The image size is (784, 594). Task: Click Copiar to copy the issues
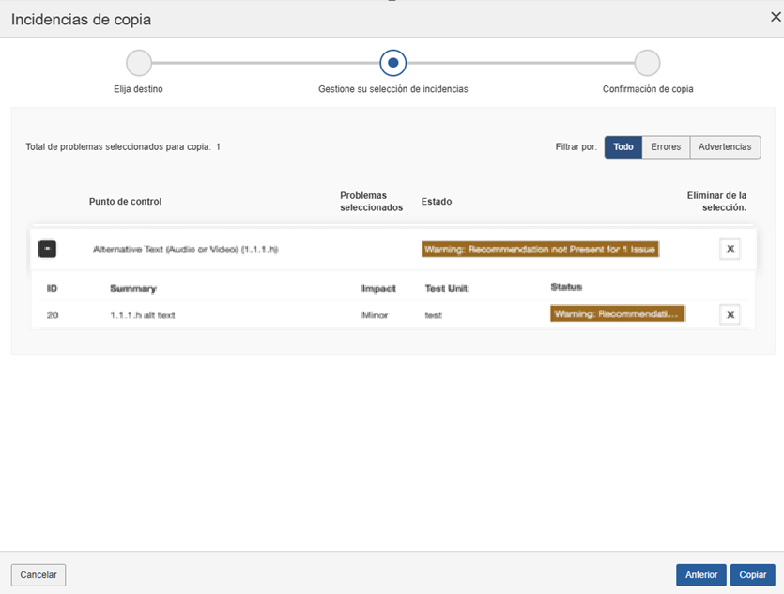tap(752, 575)
